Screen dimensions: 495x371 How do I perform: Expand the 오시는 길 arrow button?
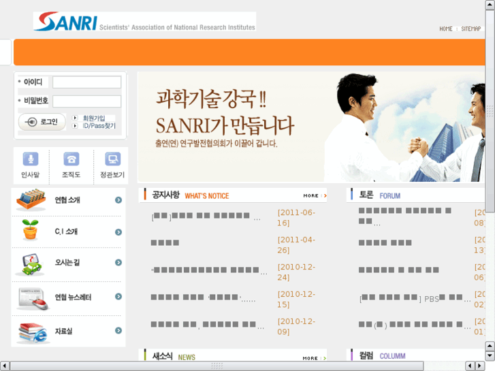(118, 262)
